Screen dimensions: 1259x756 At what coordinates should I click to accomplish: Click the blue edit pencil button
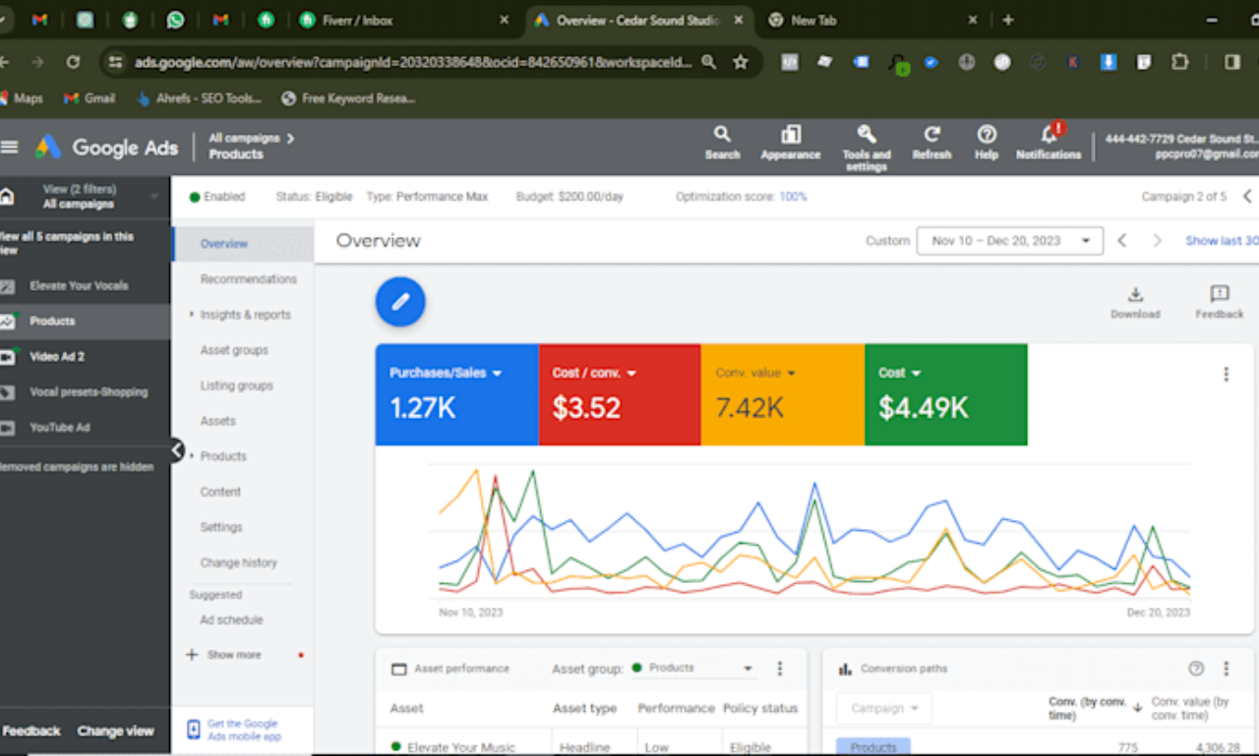(399, 302)
